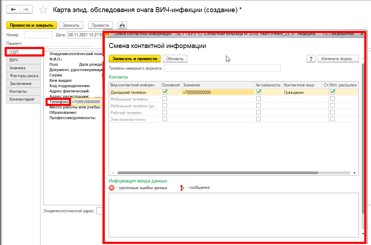371x245 pixels.
Task: Toggle Основной checkbox for Домашний телефон
Action: (165, 92)
